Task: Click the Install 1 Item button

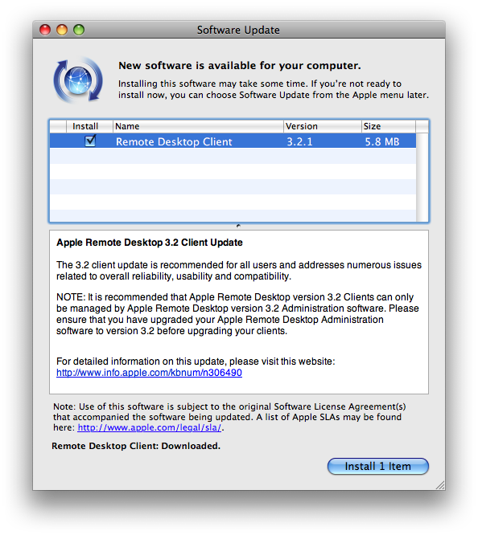Action: (x=378, y=466)
